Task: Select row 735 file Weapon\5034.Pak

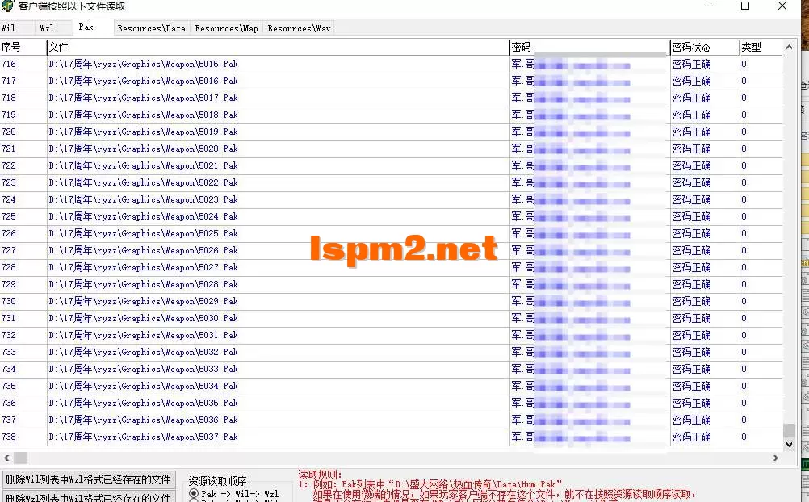Action: 278,386
